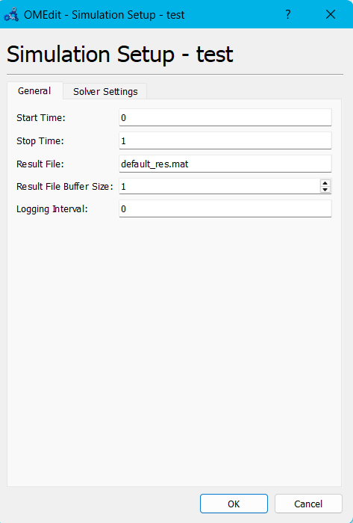Viewport: 353px width, 523px height.
Task: Click the Simulation Setup - test heading
Action: 120,54
